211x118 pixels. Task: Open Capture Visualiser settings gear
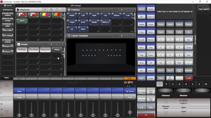click(x=122, y=36)
